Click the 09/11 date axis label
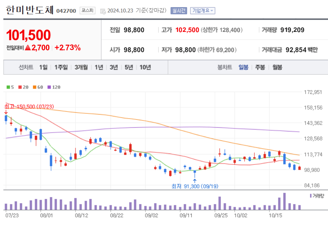 [186, 215]
